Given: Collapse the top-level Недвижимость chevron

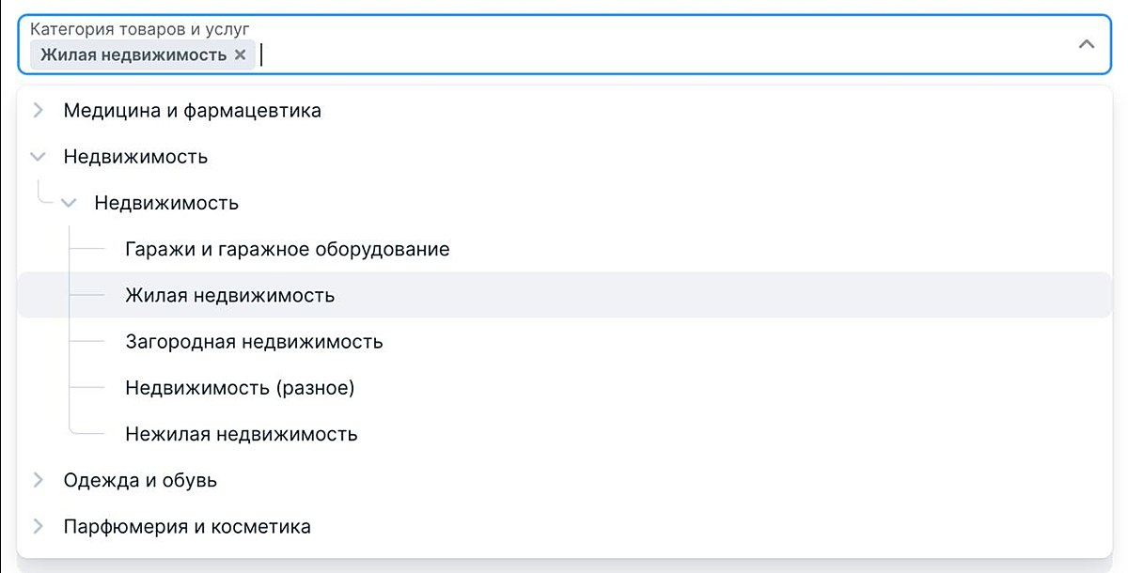Looking at the screenshot, I should [x=39, y=157].
